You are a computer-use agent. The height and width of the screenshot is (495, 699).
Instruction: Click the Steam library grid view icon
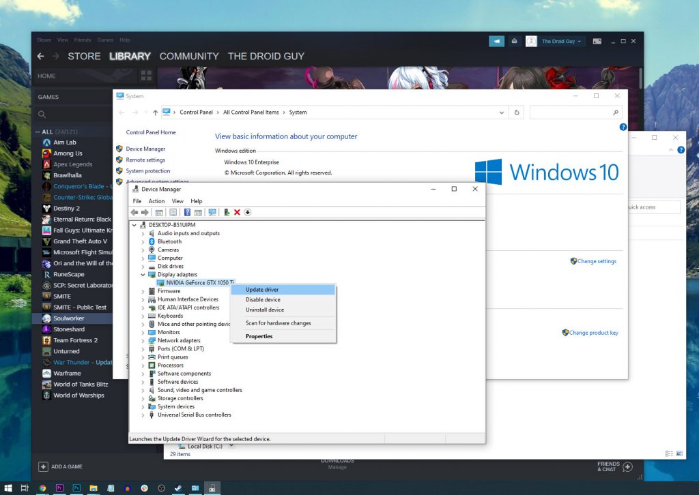click(x=146, y=76)
